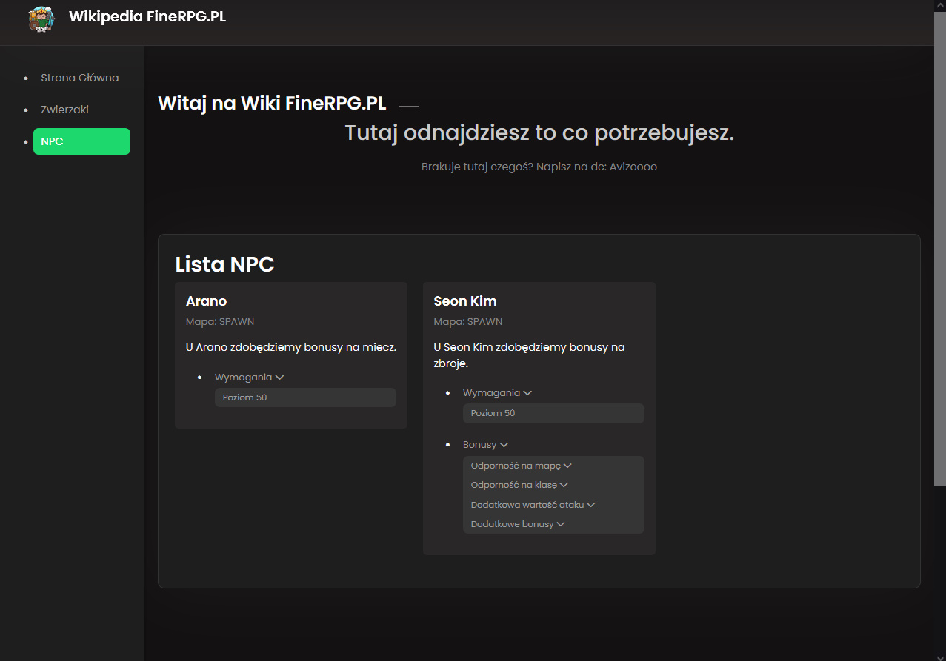Click Poziom 50 requirement under Arano

[305, 397]
